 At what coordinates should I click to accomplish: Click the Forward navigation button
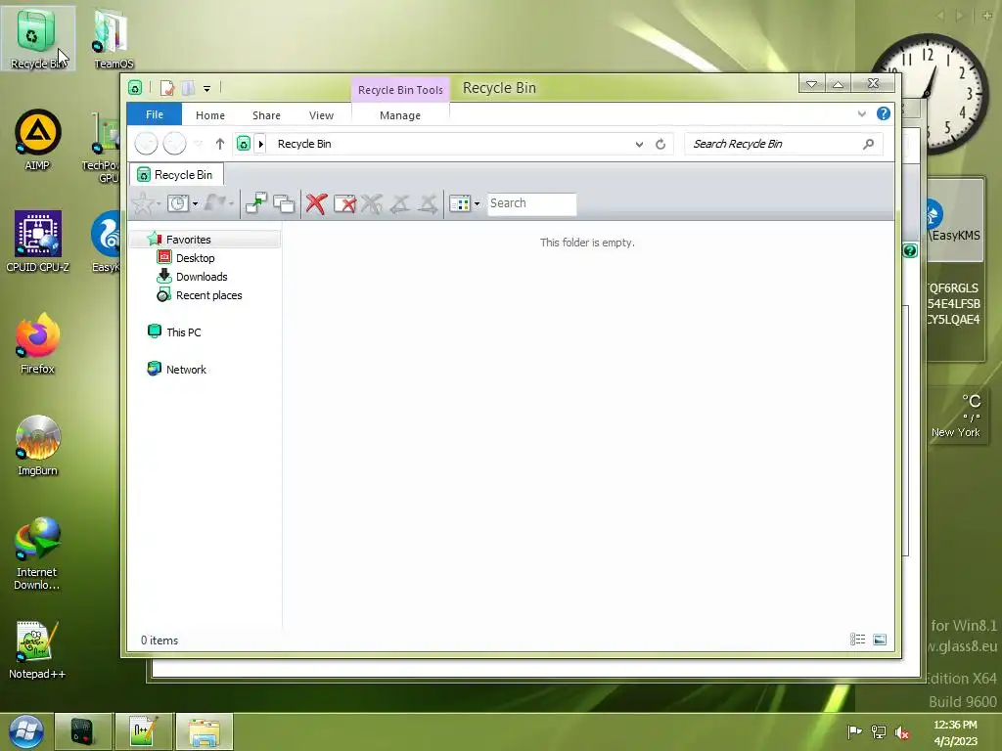point(174,144)
